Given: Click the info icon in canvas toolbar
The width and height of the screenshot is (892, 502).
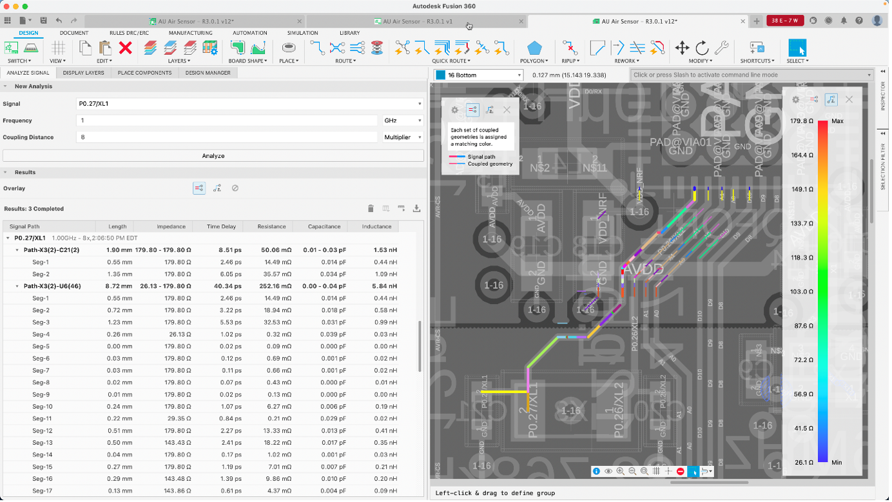Looking at the screenshot, I should pyautogui.click(x=596, y=471).
